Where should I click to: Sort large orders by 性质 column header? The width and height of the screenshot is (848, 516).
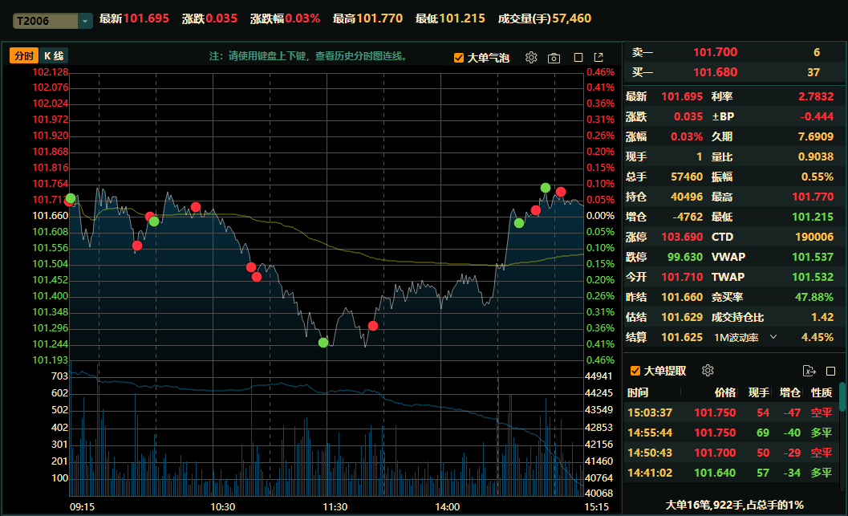pyautogui.click(x=821, y=392)
